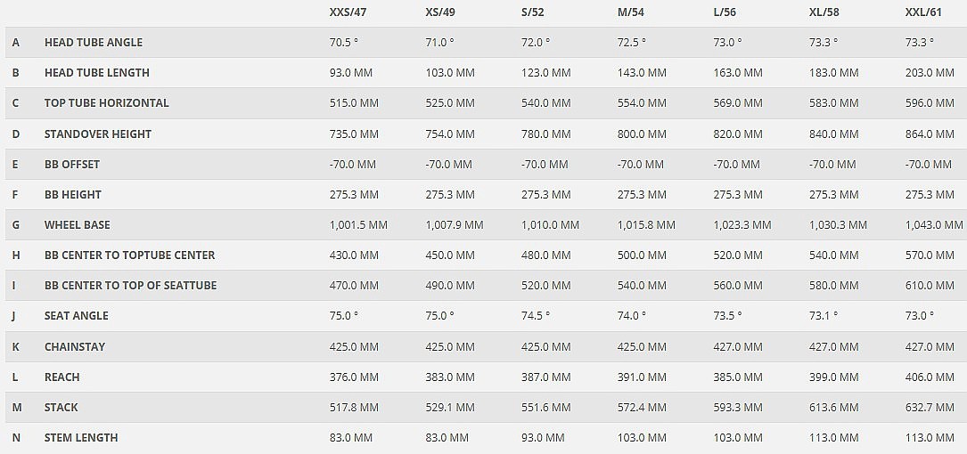
Task: Click the 376.0 MM reach value
Action: click(354, 377)
